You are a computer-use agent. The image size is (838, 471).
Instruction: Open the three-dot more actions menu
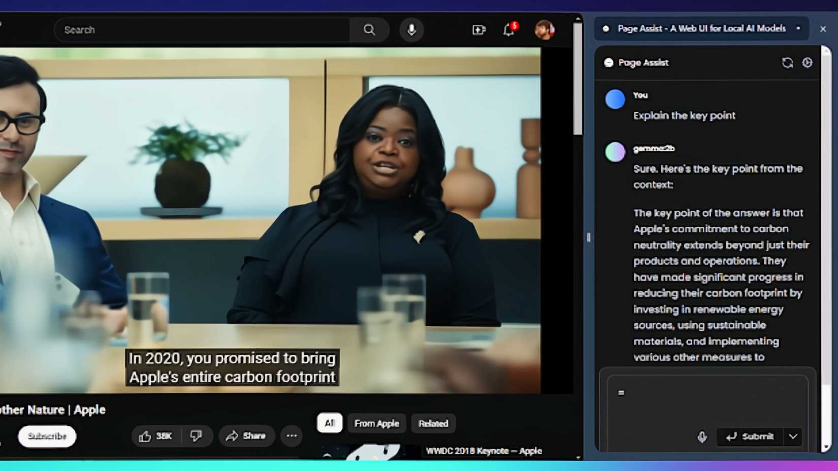pyautogui.click(x=292, y=436)
